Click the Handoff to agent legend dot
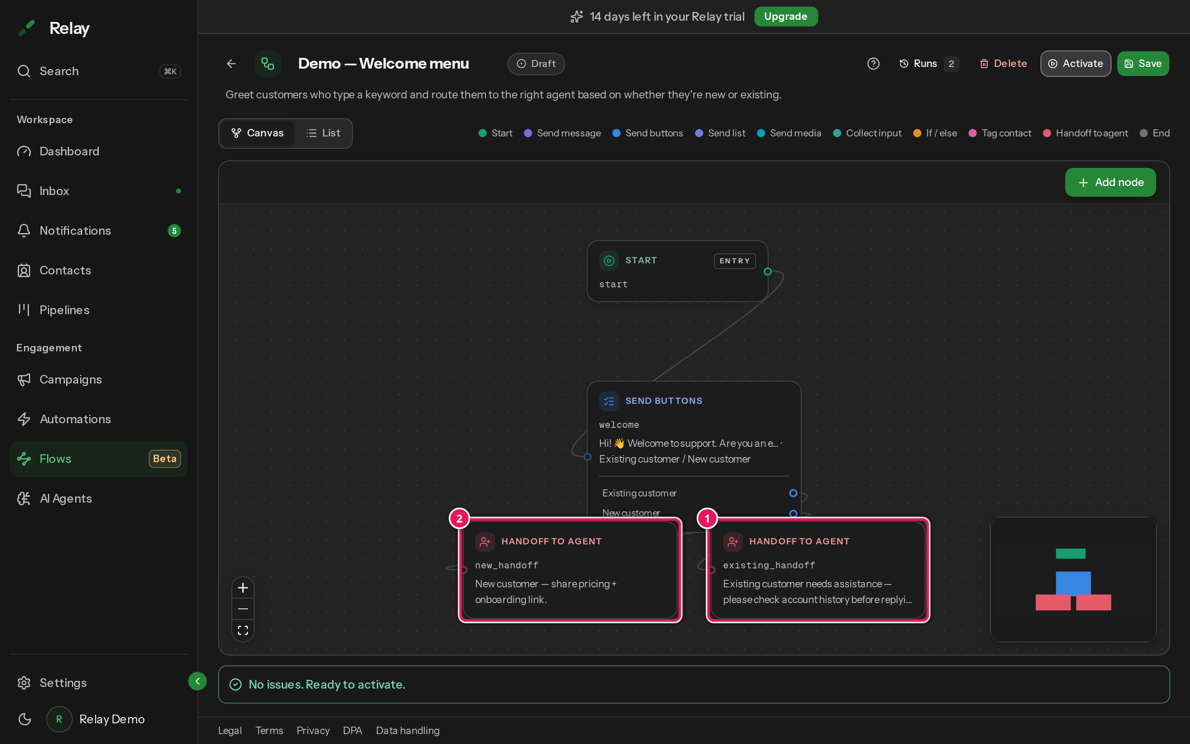 [1047, 133]
